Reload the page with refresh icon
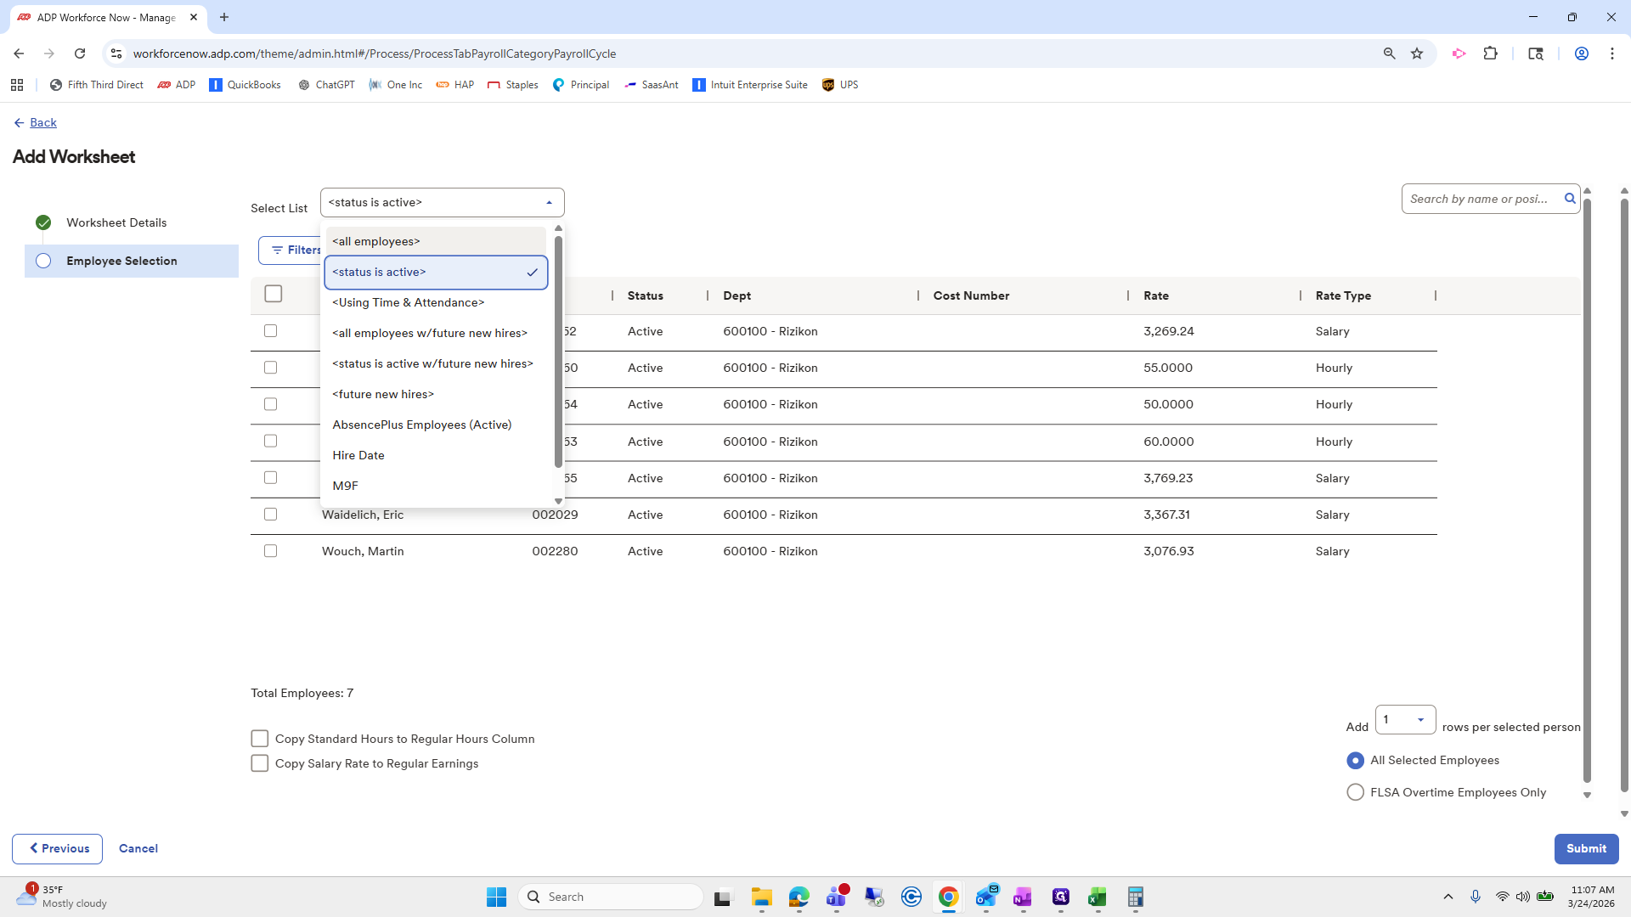 (x=80, y=53)
